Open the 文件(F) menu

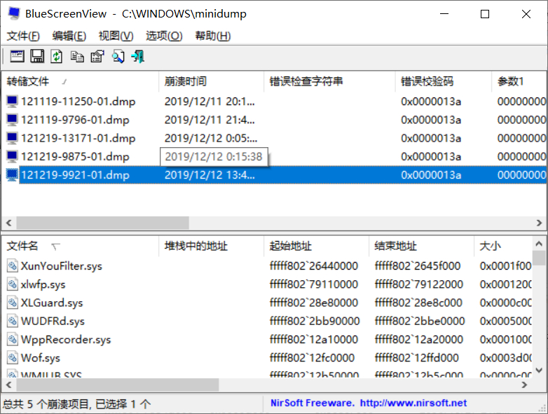point(23,36)
